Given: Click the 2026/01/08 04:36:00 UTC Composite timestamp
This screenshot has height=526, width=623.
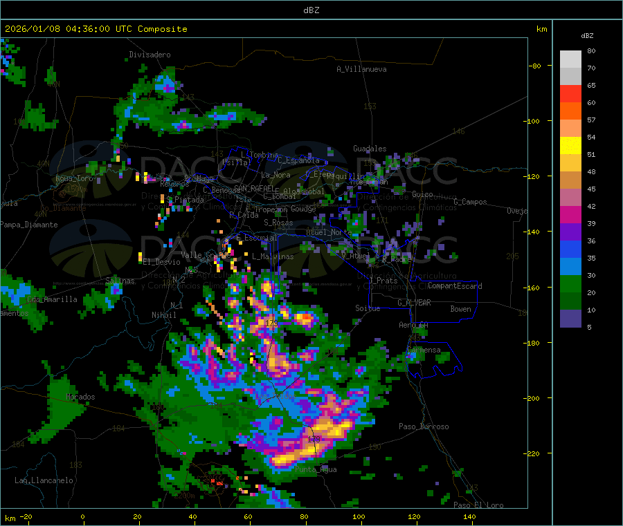Looking at the screenshot, I should [96, 29].
